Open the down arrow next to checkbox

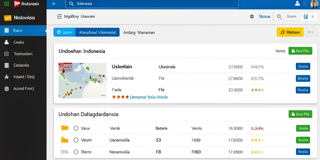tap(312, 17)
